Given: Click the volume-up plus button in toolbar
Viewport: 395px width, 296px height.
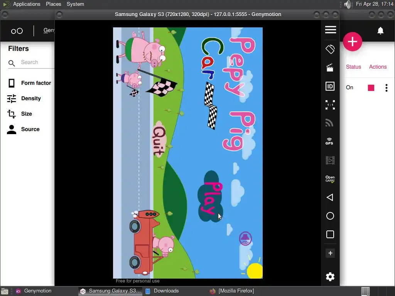Looking at the screenshot, I should [x=330, y=253].
